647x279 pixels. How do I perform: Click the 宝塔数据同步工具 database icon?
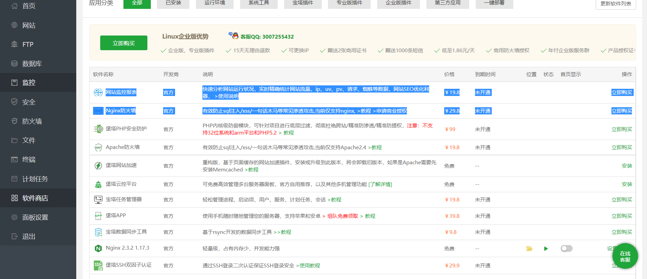pos(98,232)
